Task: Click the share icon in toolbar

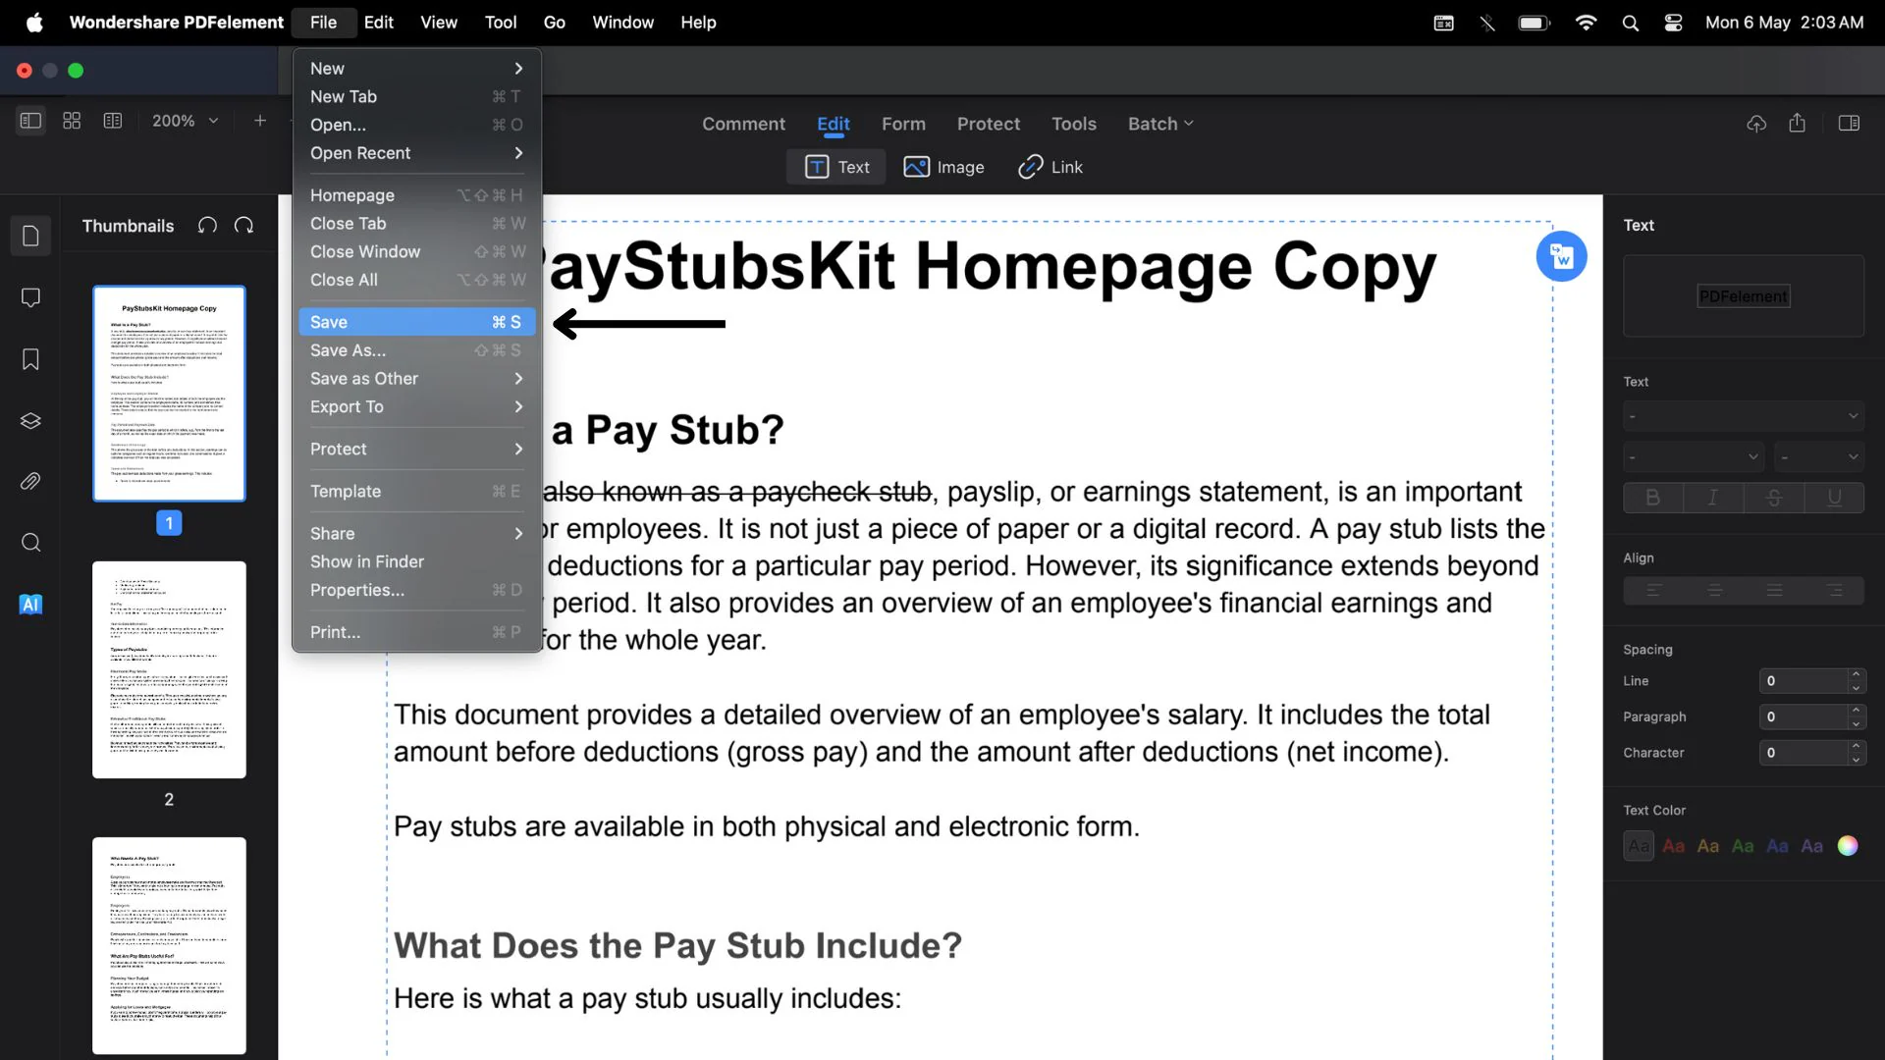Action: pos(1797,123)
